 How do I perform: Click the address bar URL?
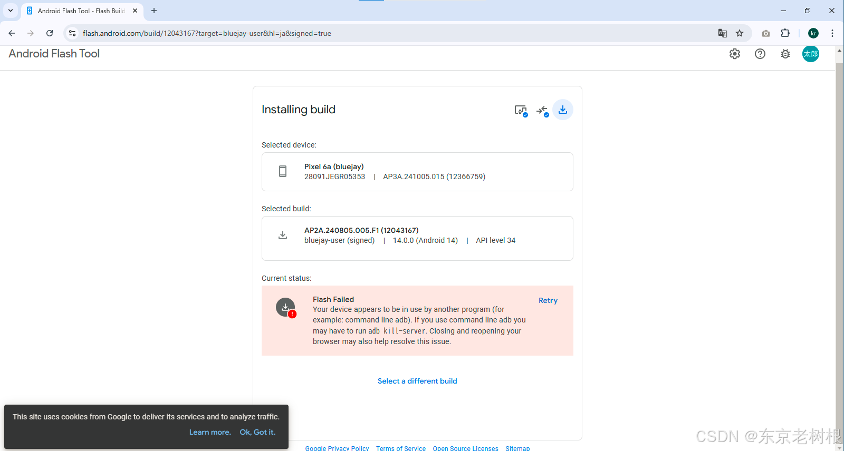click(207, 33)
